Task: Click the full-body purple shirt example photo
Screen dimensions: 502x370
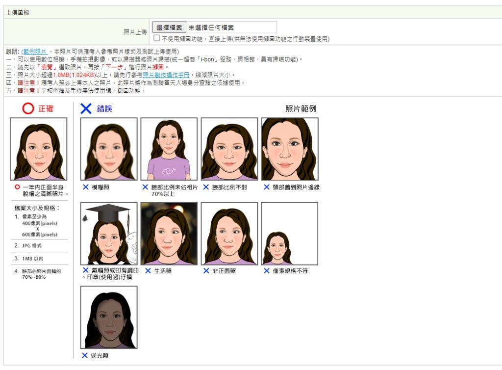Action: coord(169,149)
